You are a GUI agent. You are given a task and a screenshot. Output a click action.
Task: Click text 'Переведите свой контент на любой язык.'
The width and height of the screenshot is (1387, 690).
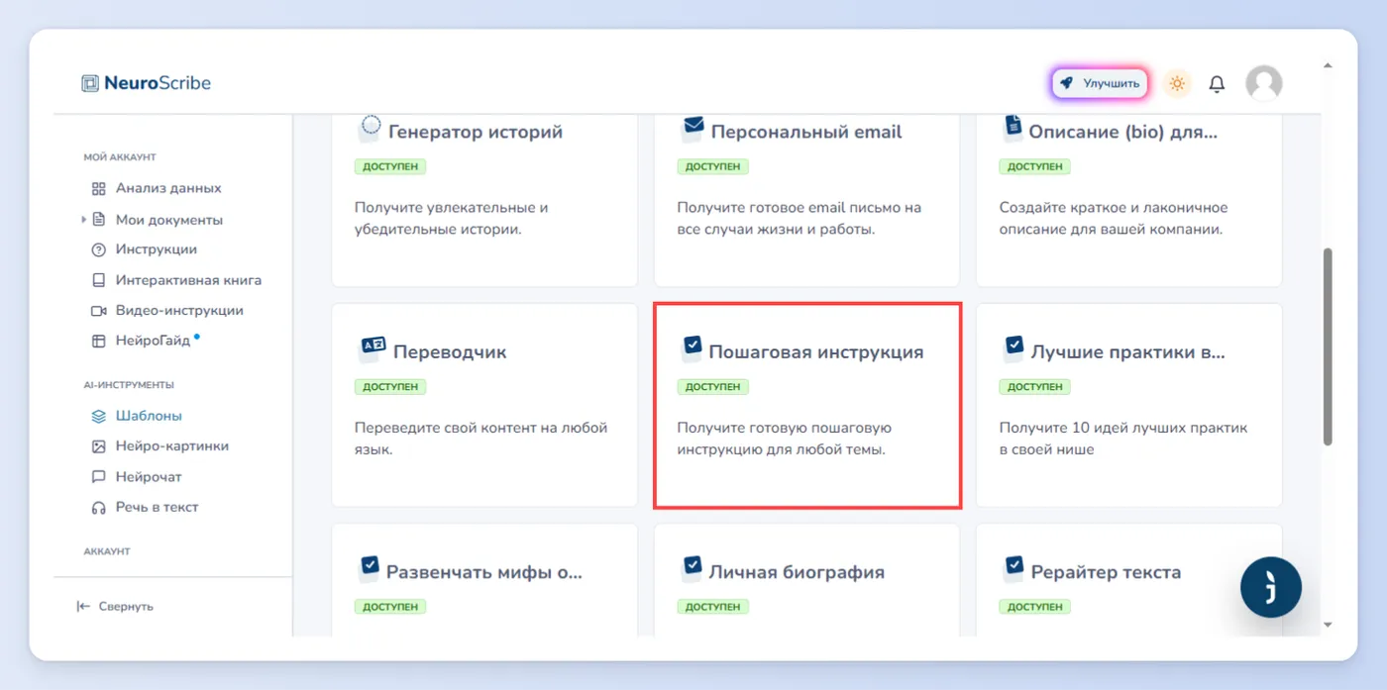click(481, 439)
